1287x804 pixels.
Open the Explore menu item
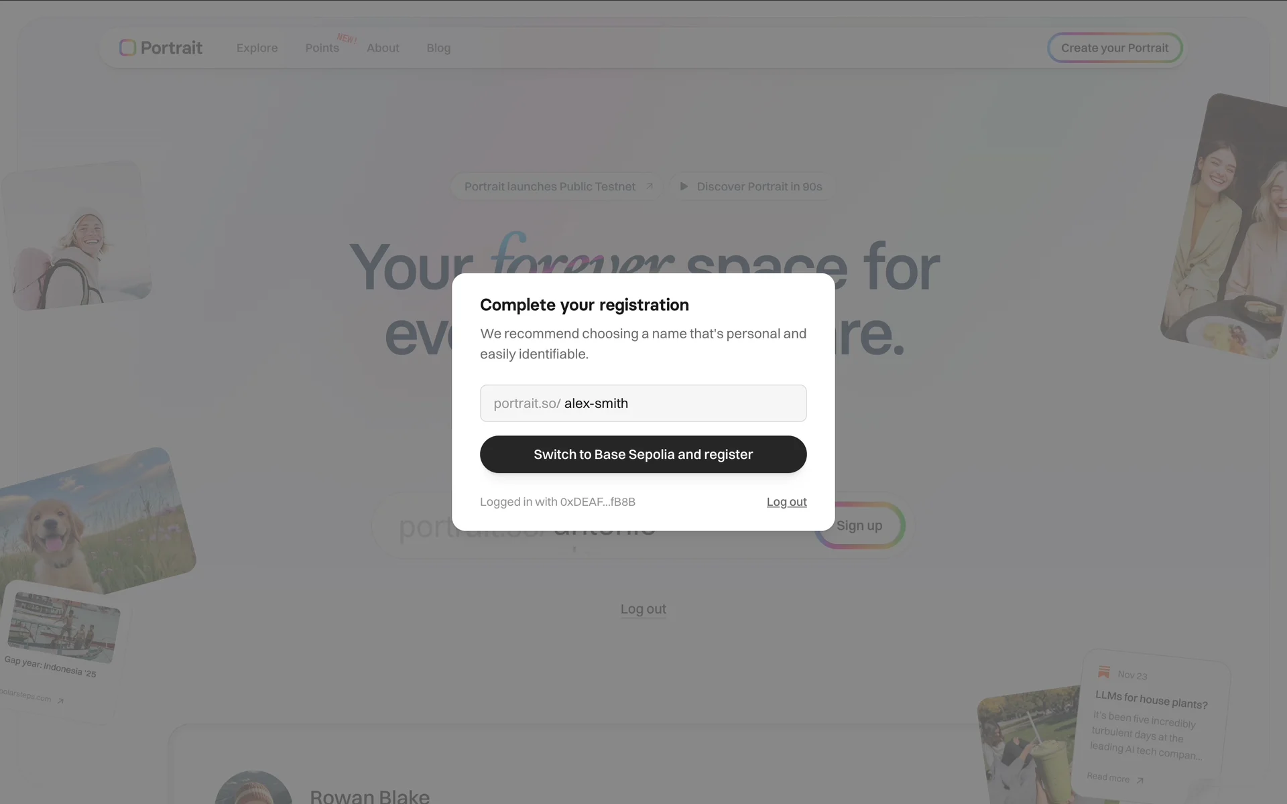click(x=257, y=48)
